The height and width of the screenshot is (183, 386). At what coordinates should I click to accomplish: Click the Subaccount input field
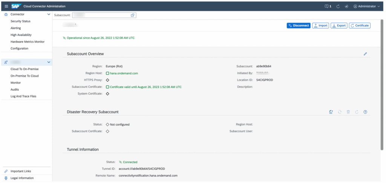tap(101, 15)
